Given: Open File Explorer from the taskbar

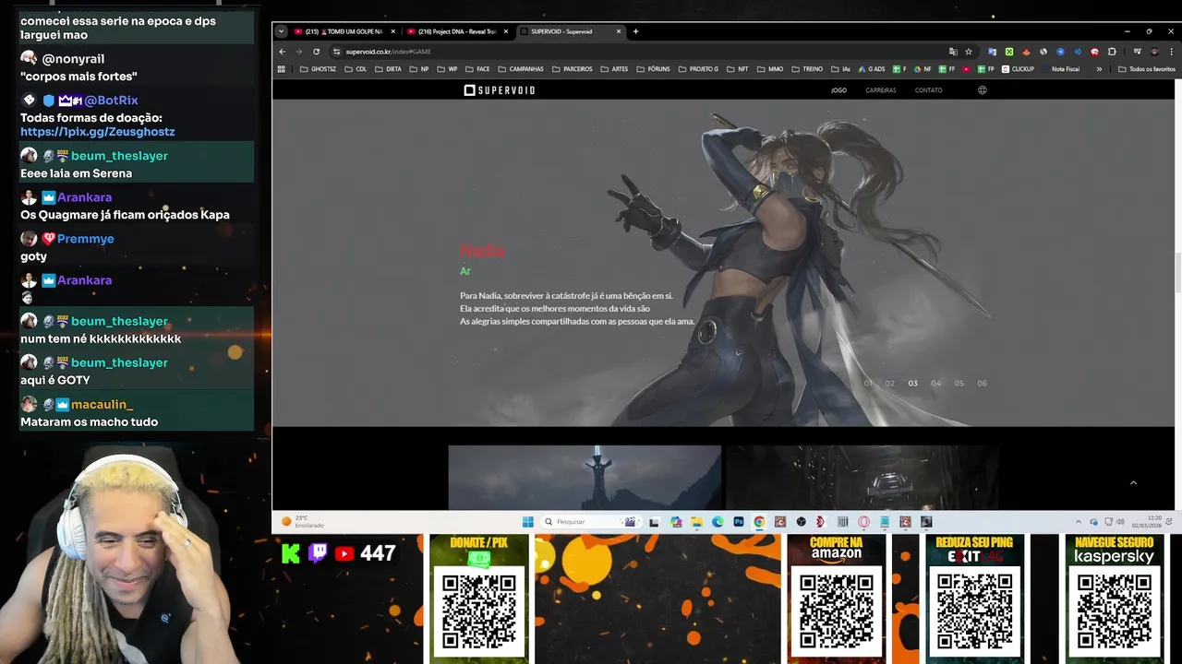Looking at the screenshot, I should (x=697, y=522).
